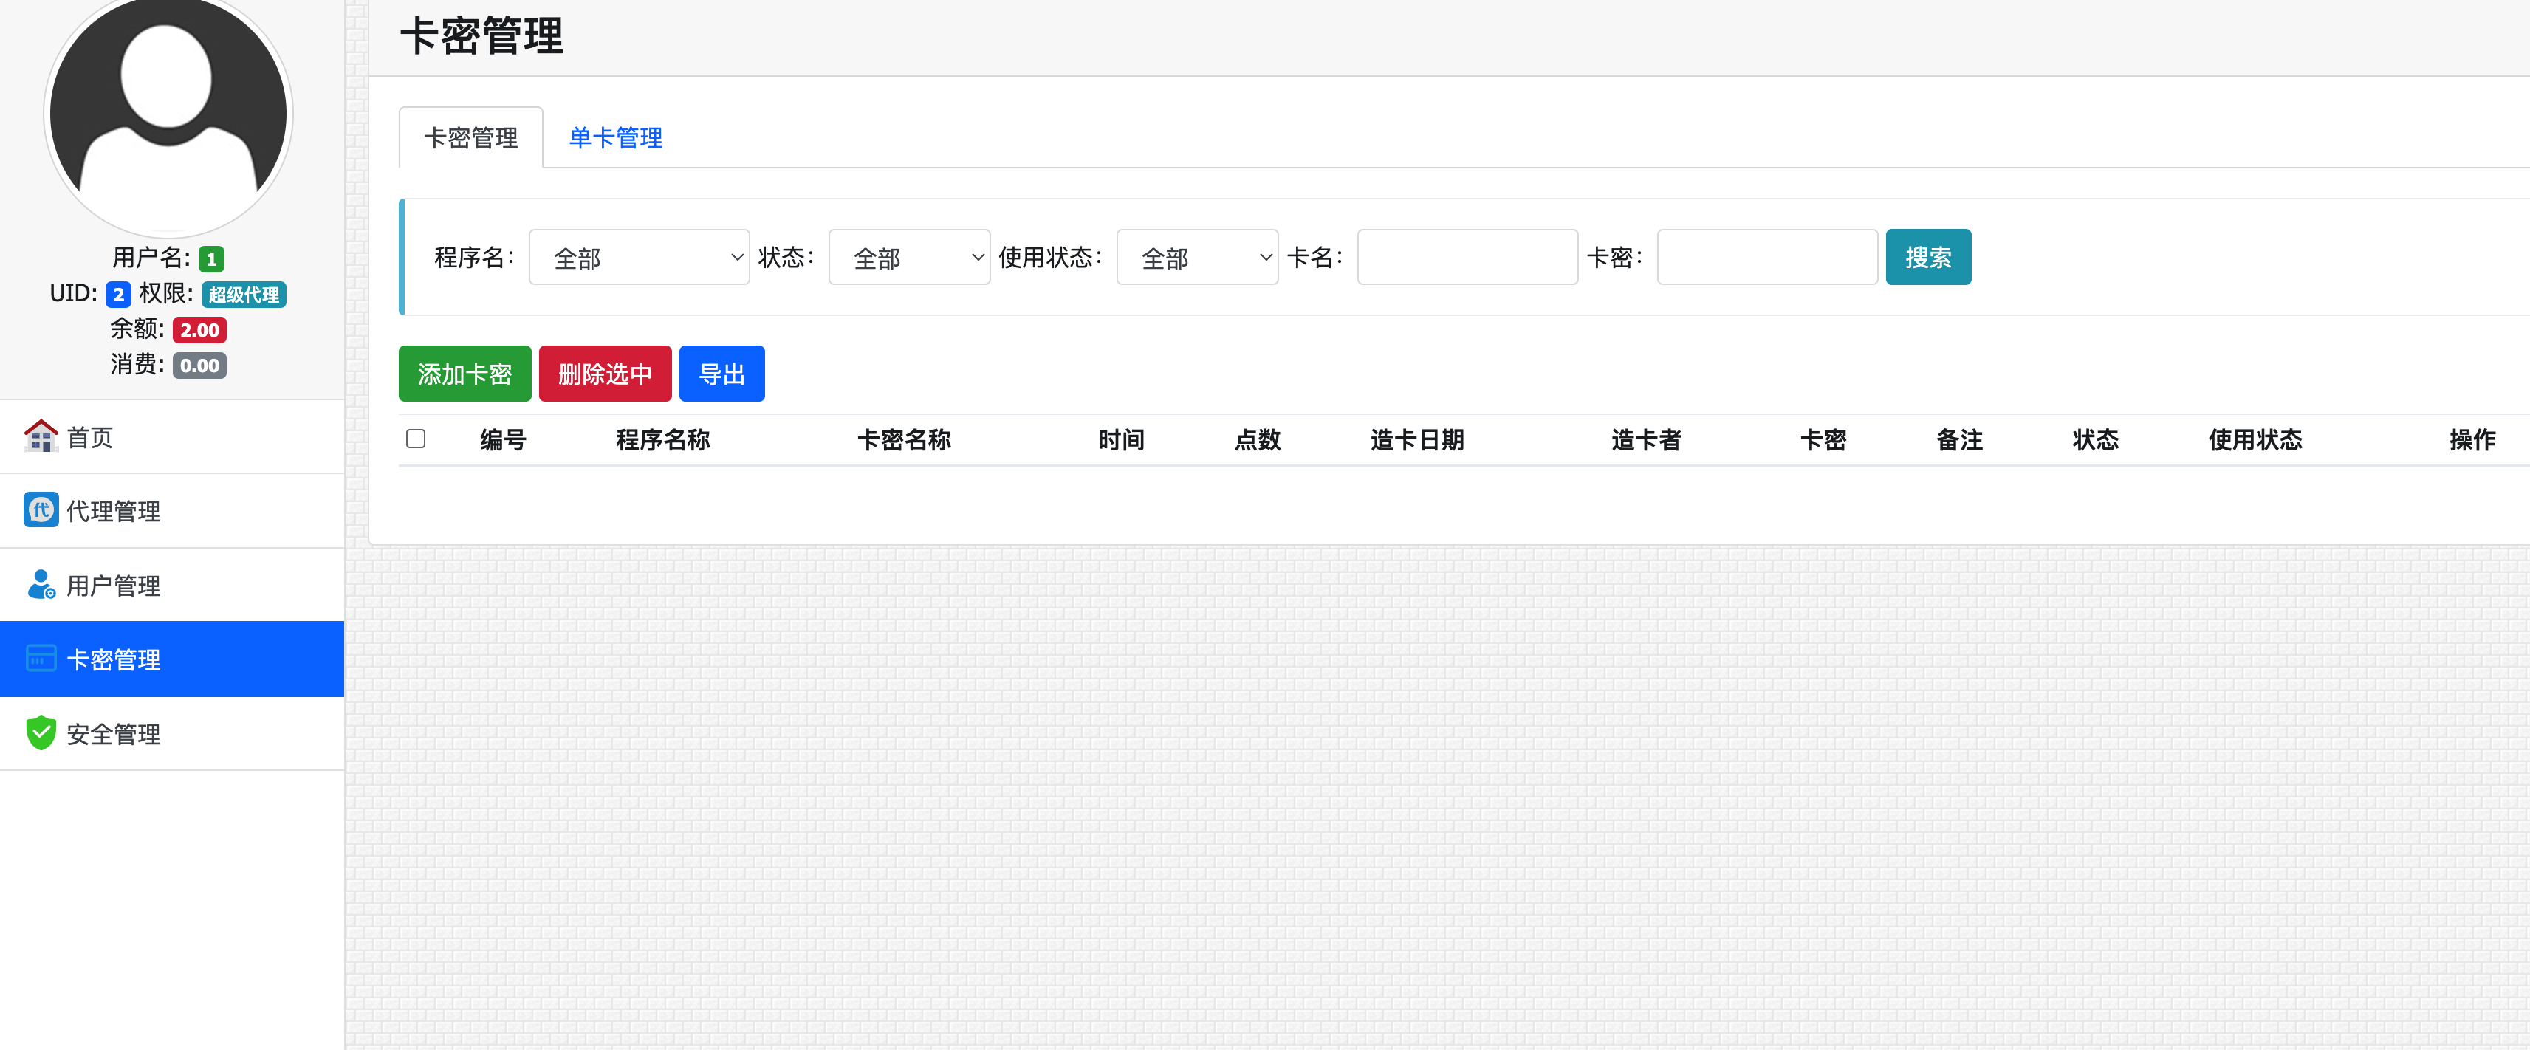Click the green username badge 1
Image resolution: width=2530 pixels, height=1050 pixels.
click(211, 259)
